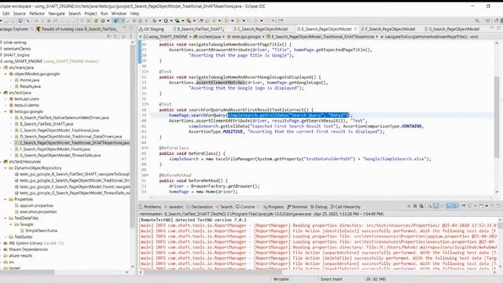Viewport: 503px width, 283px height.
Task: Expand the TestSuites folder
Action: (6, 237)
